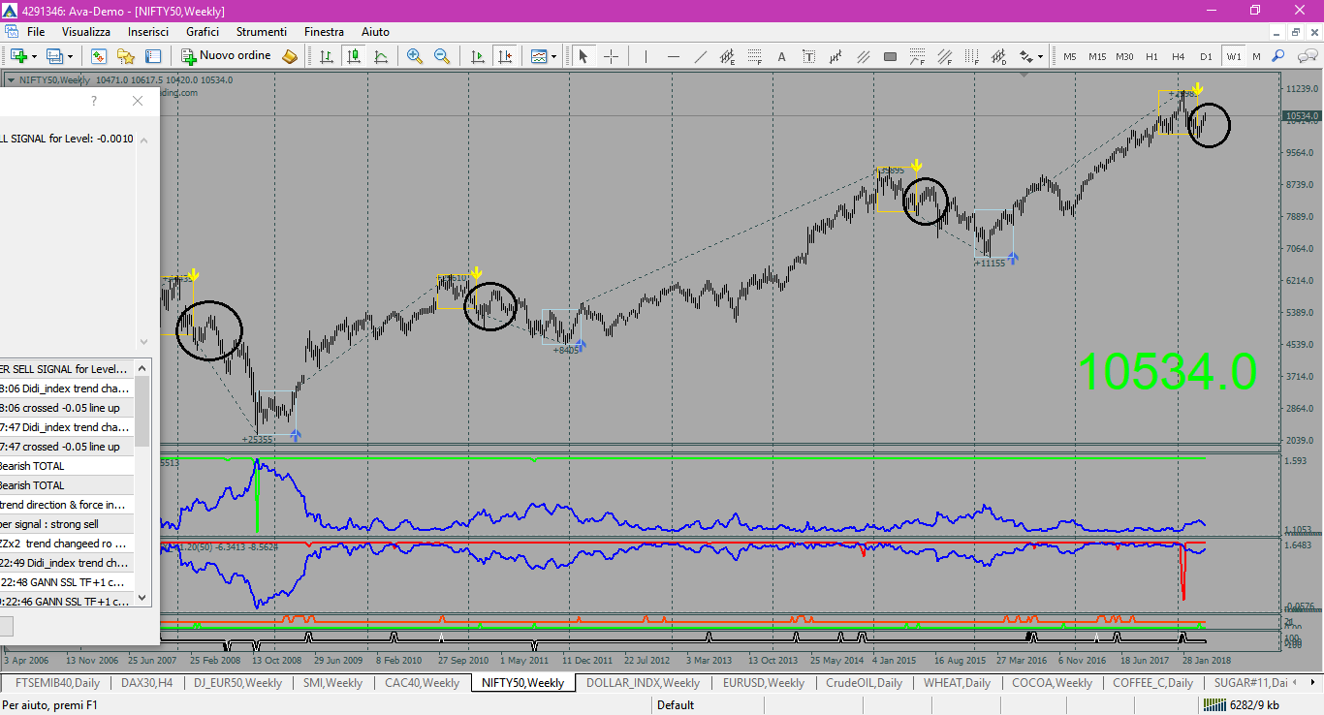This screenshot has height=715, width=1324.
Task: Switch timeframe to H1
Action: pos(1151,56)
